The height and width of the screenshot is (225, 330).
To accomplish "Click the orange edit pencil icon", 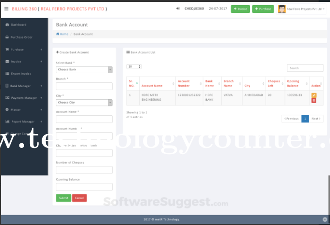I will [x=314, y=95].
